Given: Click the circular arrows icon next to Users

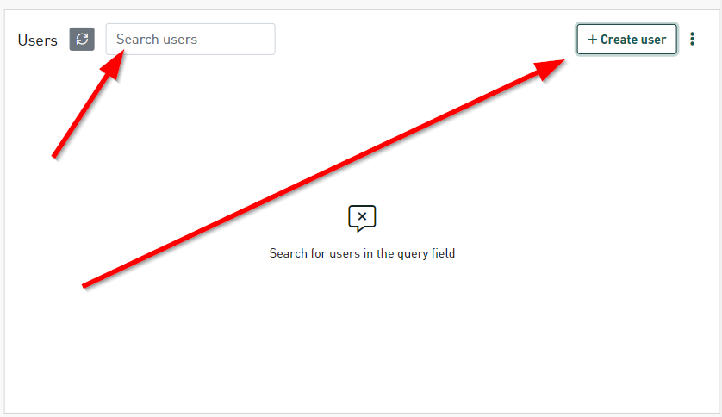Looking at the screenshot, I should [82, 39].
